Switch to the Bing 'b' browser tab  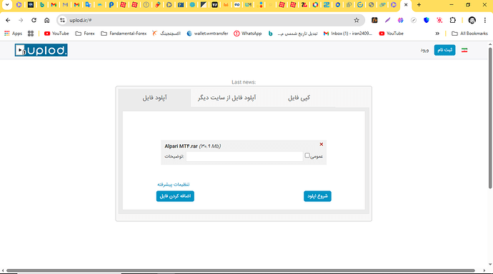tap(42, 5)
